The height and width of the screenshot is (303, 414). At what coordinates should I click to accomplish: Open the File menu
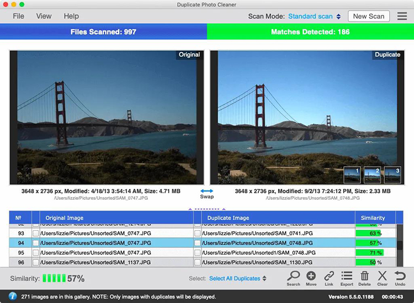[x=18, y=16]
